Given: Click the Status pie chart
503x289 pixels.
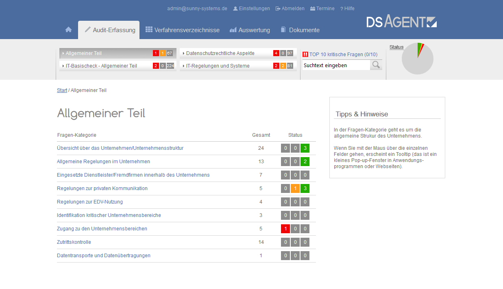Looking at the screenshot, I should [x=418, y=59].
